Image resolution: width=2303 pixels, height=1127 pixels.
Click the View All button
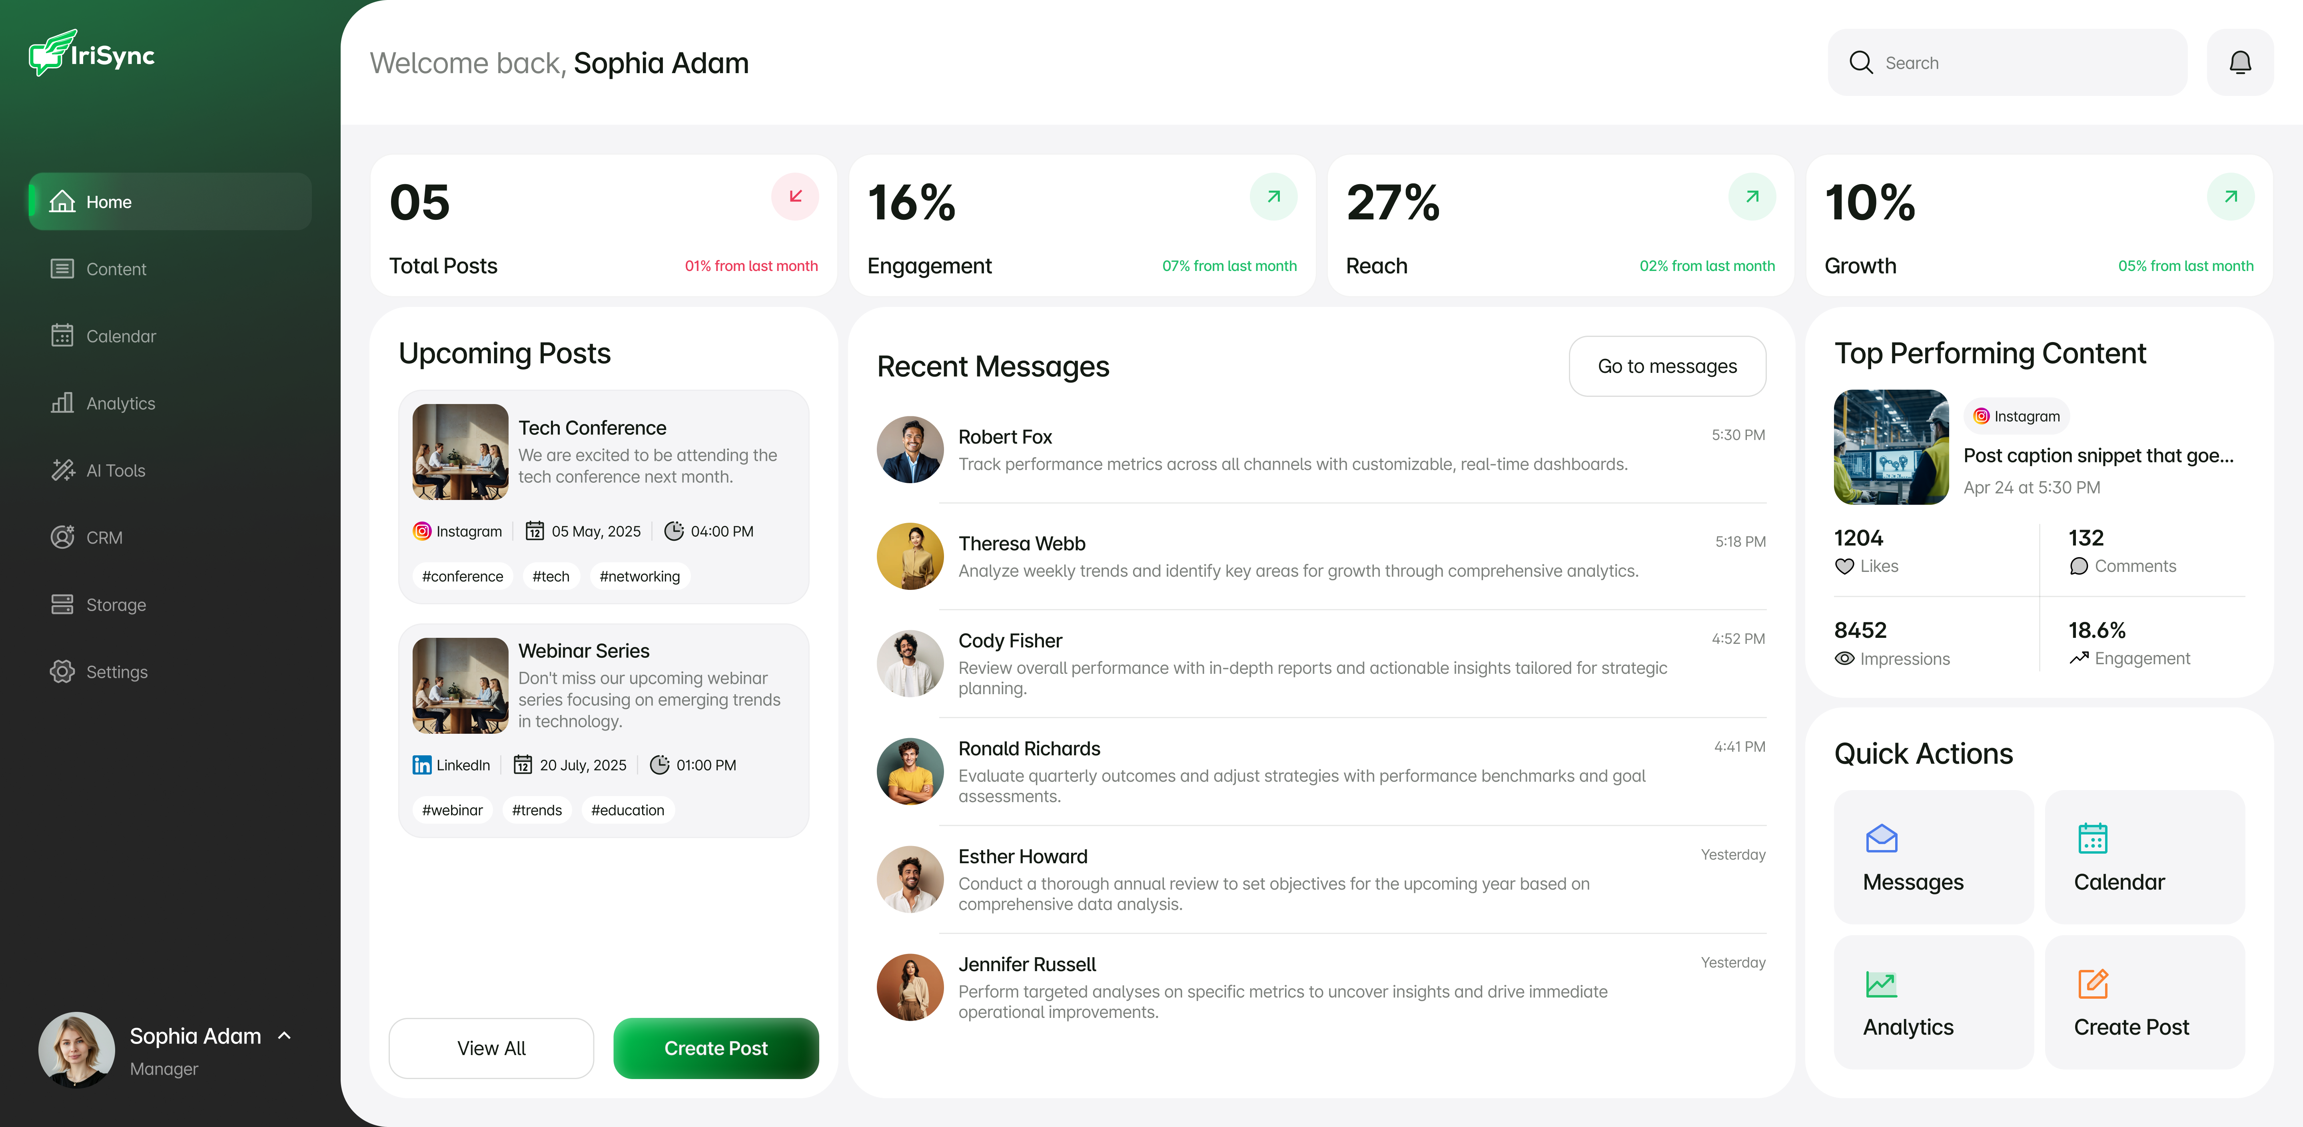(491, 1048)
